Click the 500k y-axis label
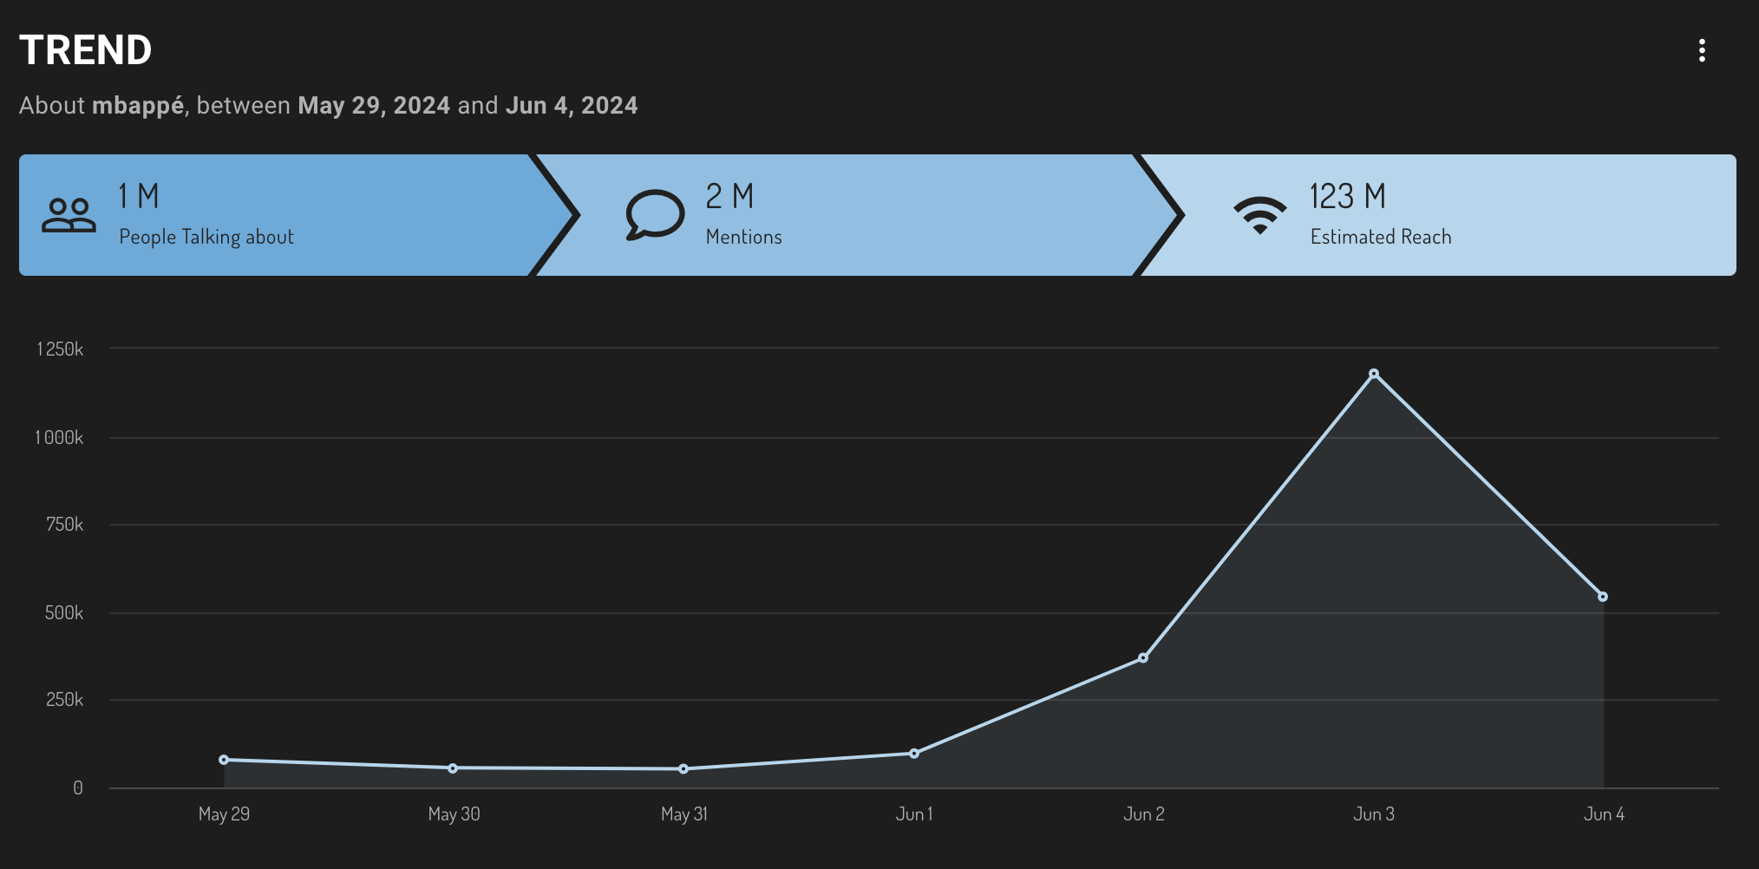1759x869 pixels. (64, 612)
